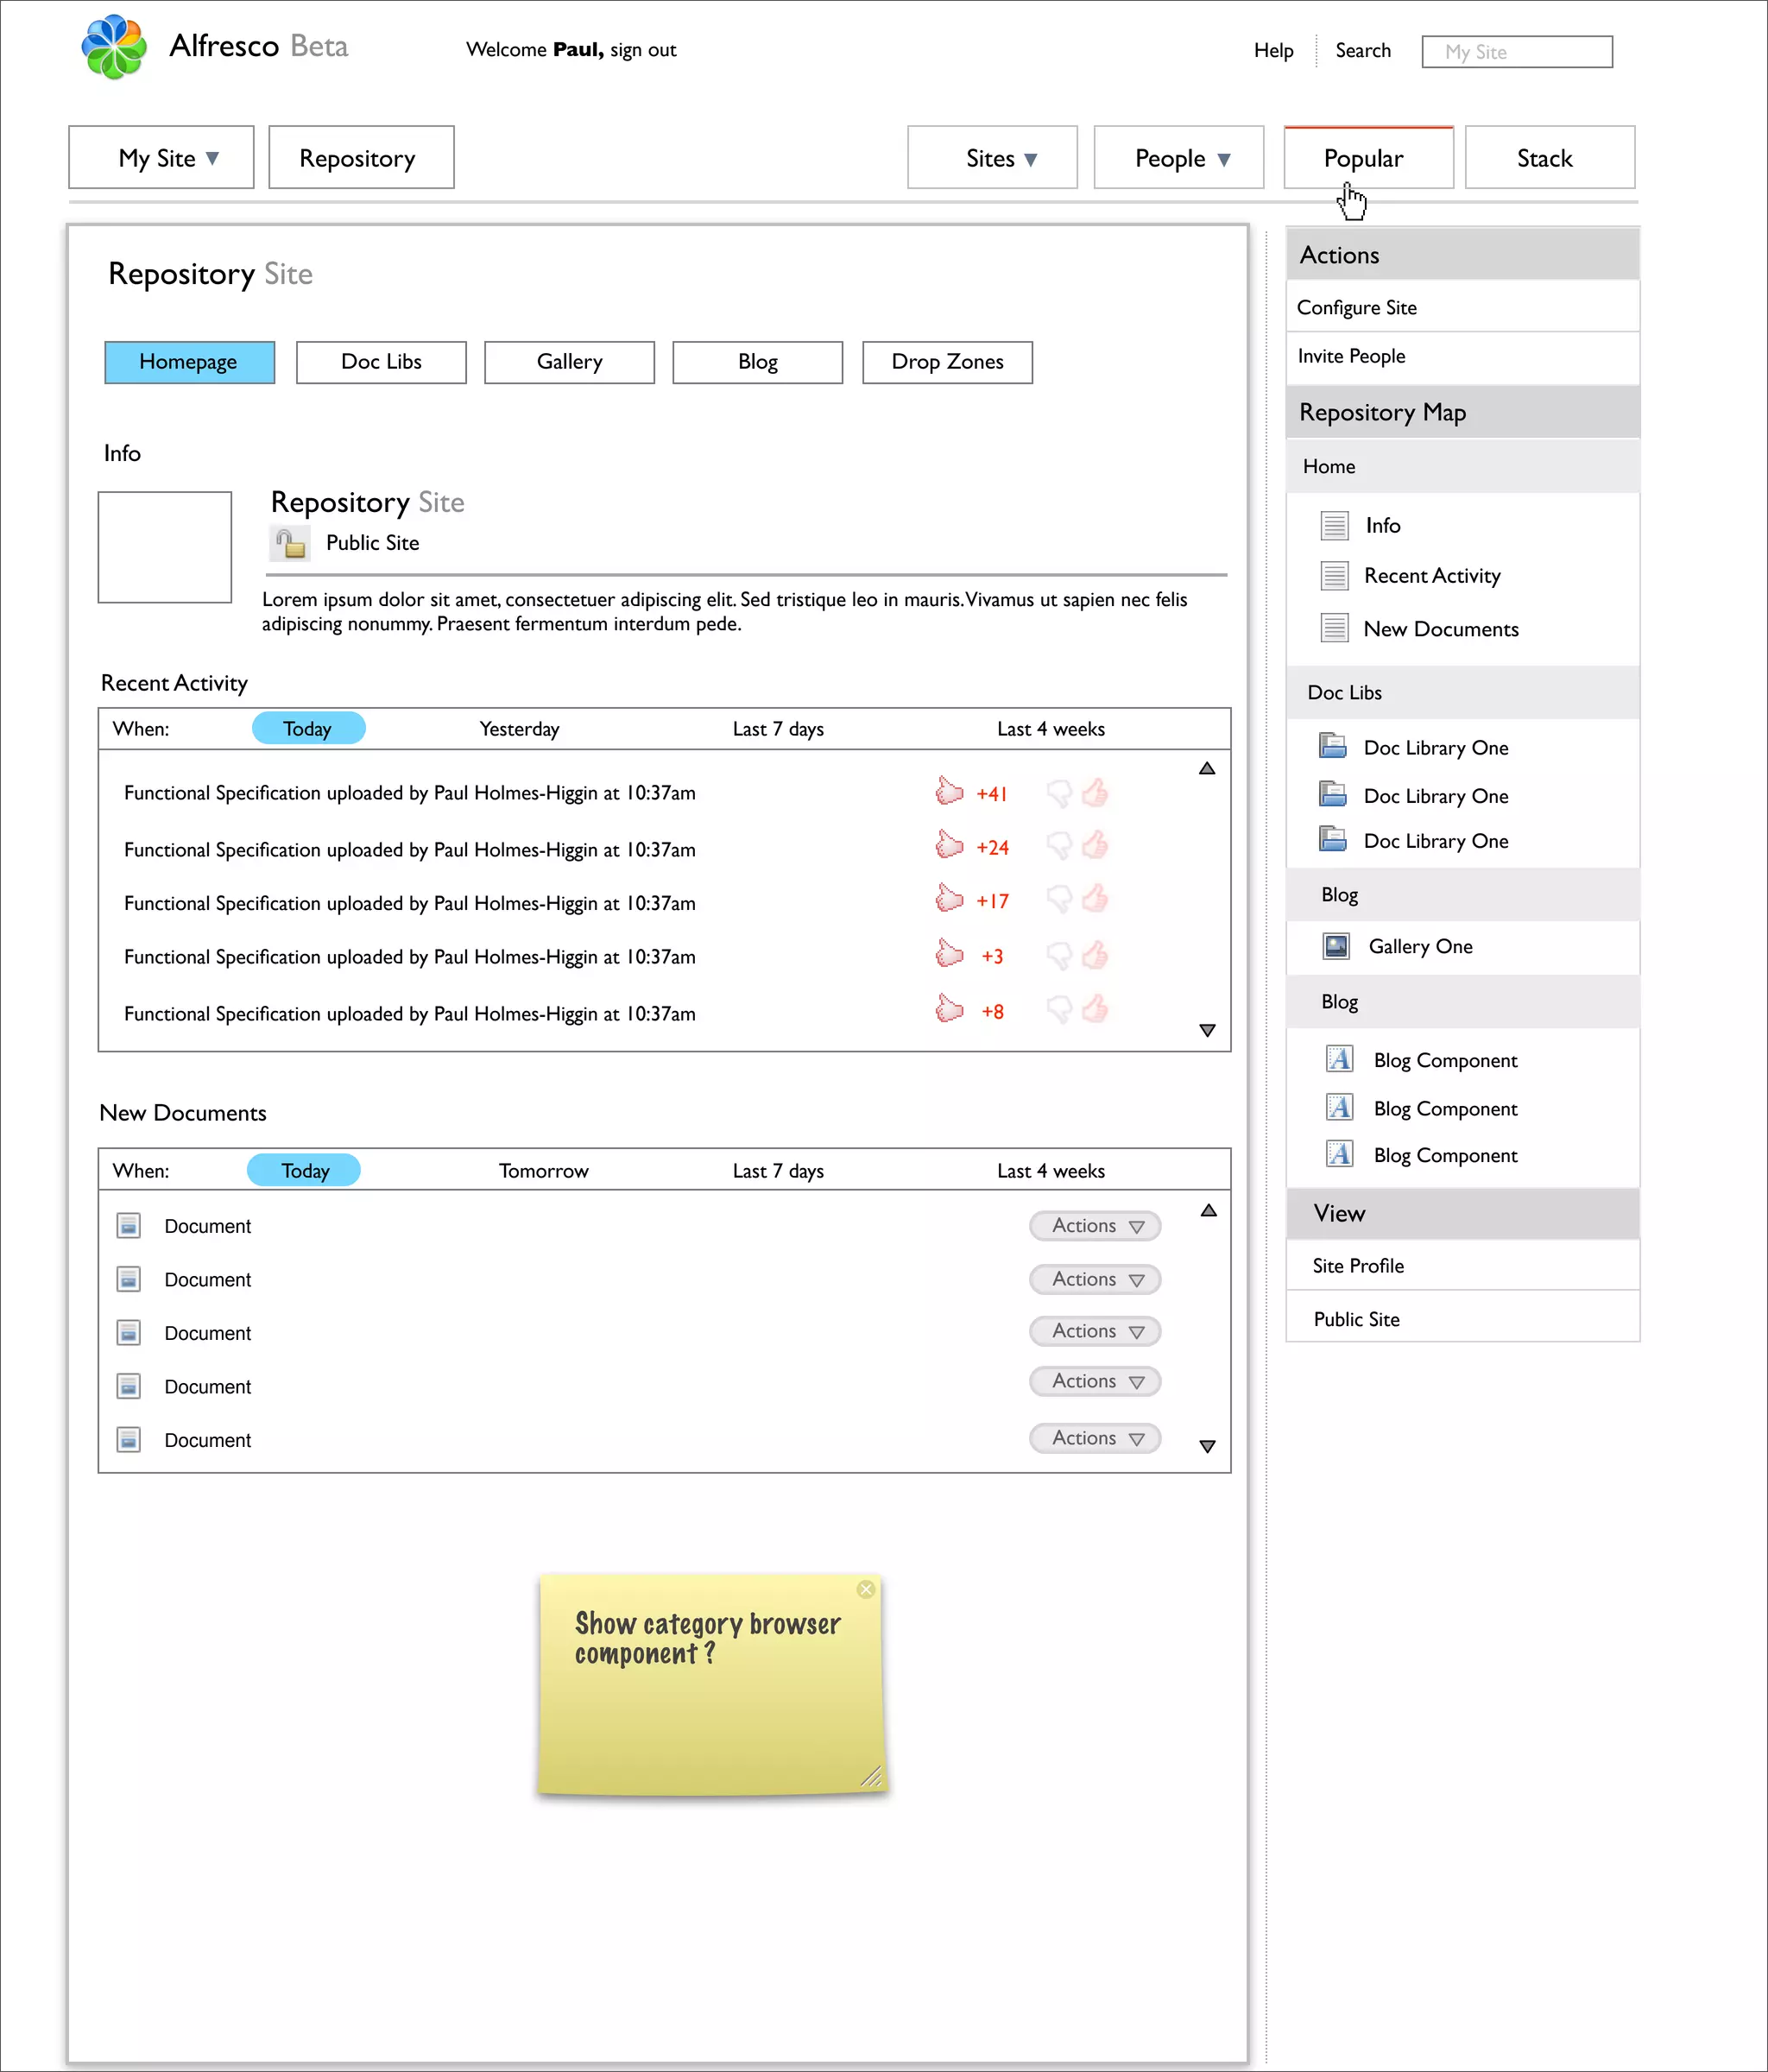The width and height of the screenshot is (1768, 2072).
Task: Click the Repository navigation button
Action: tap(361, 157)
